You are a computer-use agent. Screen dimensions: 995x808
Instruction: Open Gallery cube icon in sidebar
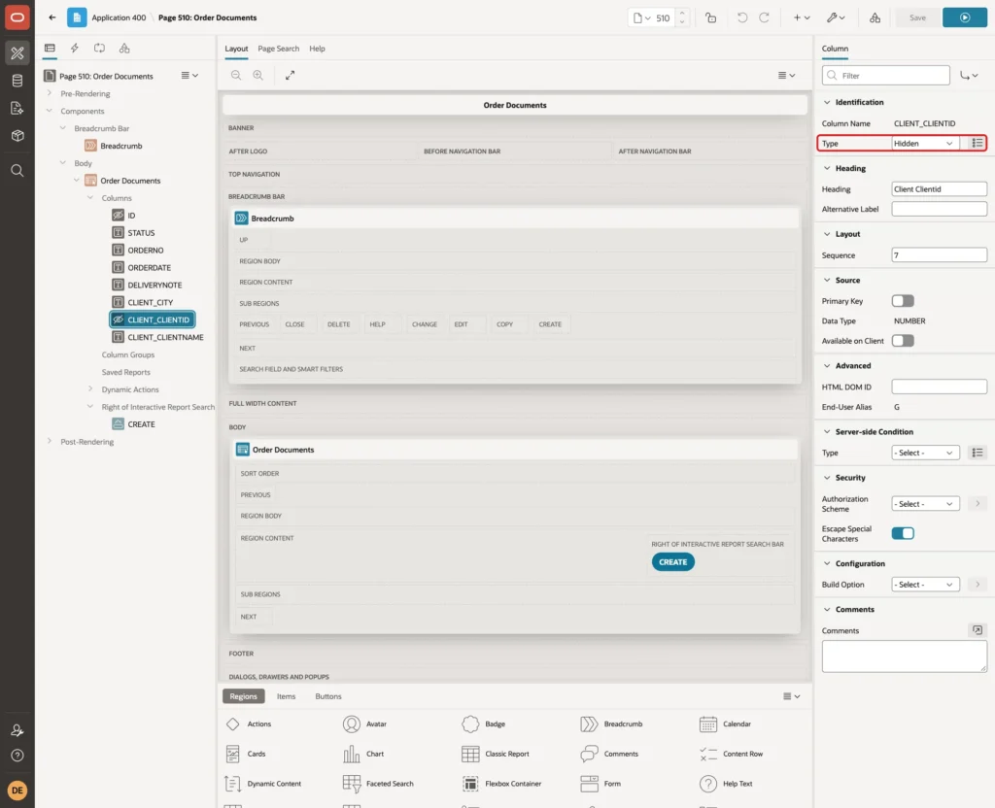[17, 135]
